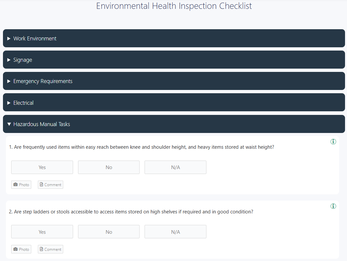Viewport: 347px width, 261px height.
Task: Open info icon for question 1
Action: [333, 141]
